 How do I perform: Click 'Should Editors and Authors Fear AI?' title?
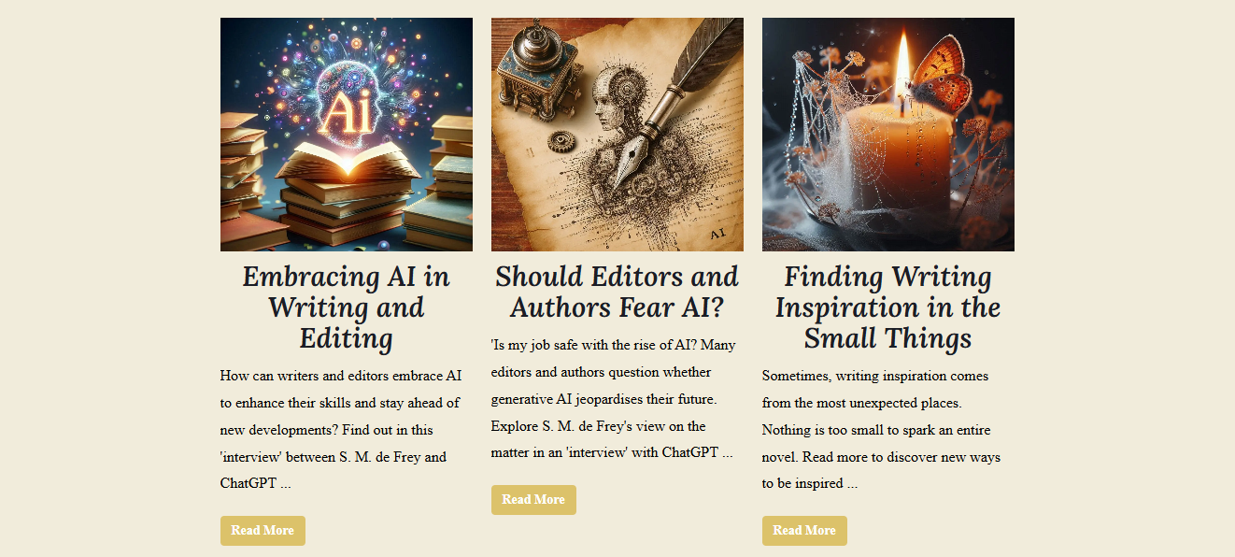point(617,292)
